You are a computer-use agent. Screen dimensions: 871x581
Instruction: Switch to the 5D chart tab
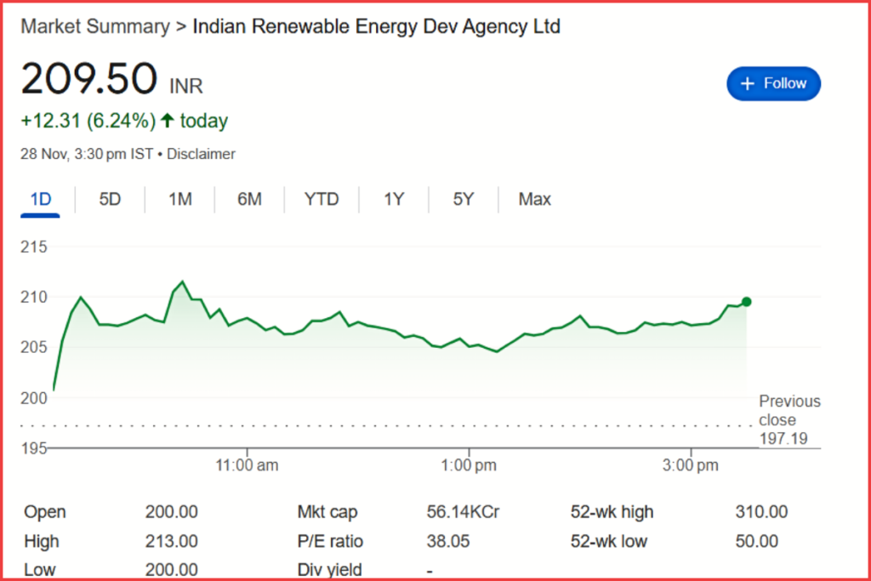(x=110, y=199)
